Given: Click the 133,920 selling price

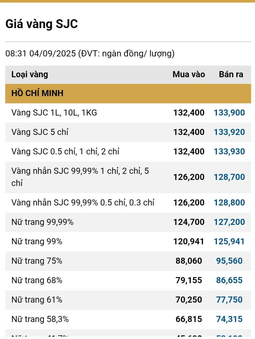Looking at the screenshot, I should click(229, 132).
